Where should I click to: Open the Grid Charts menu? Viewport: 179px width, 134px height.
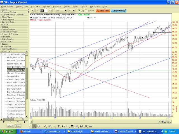pos(35,6)
